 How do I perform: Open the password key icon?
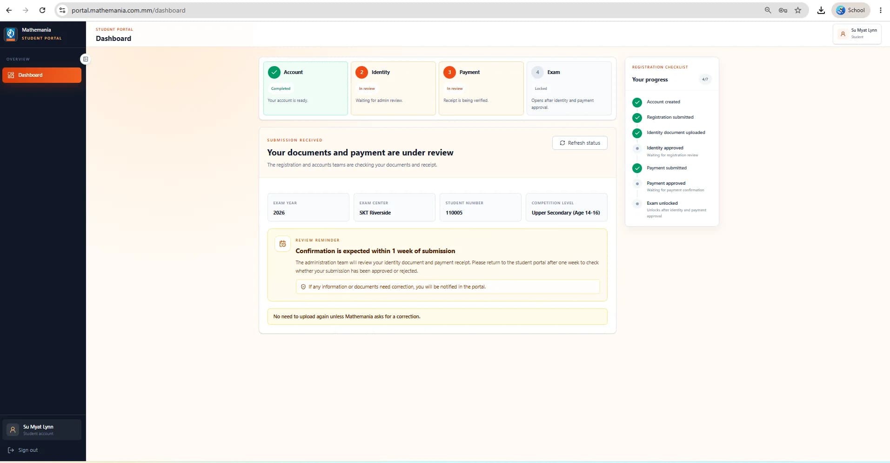pos(783,10)
